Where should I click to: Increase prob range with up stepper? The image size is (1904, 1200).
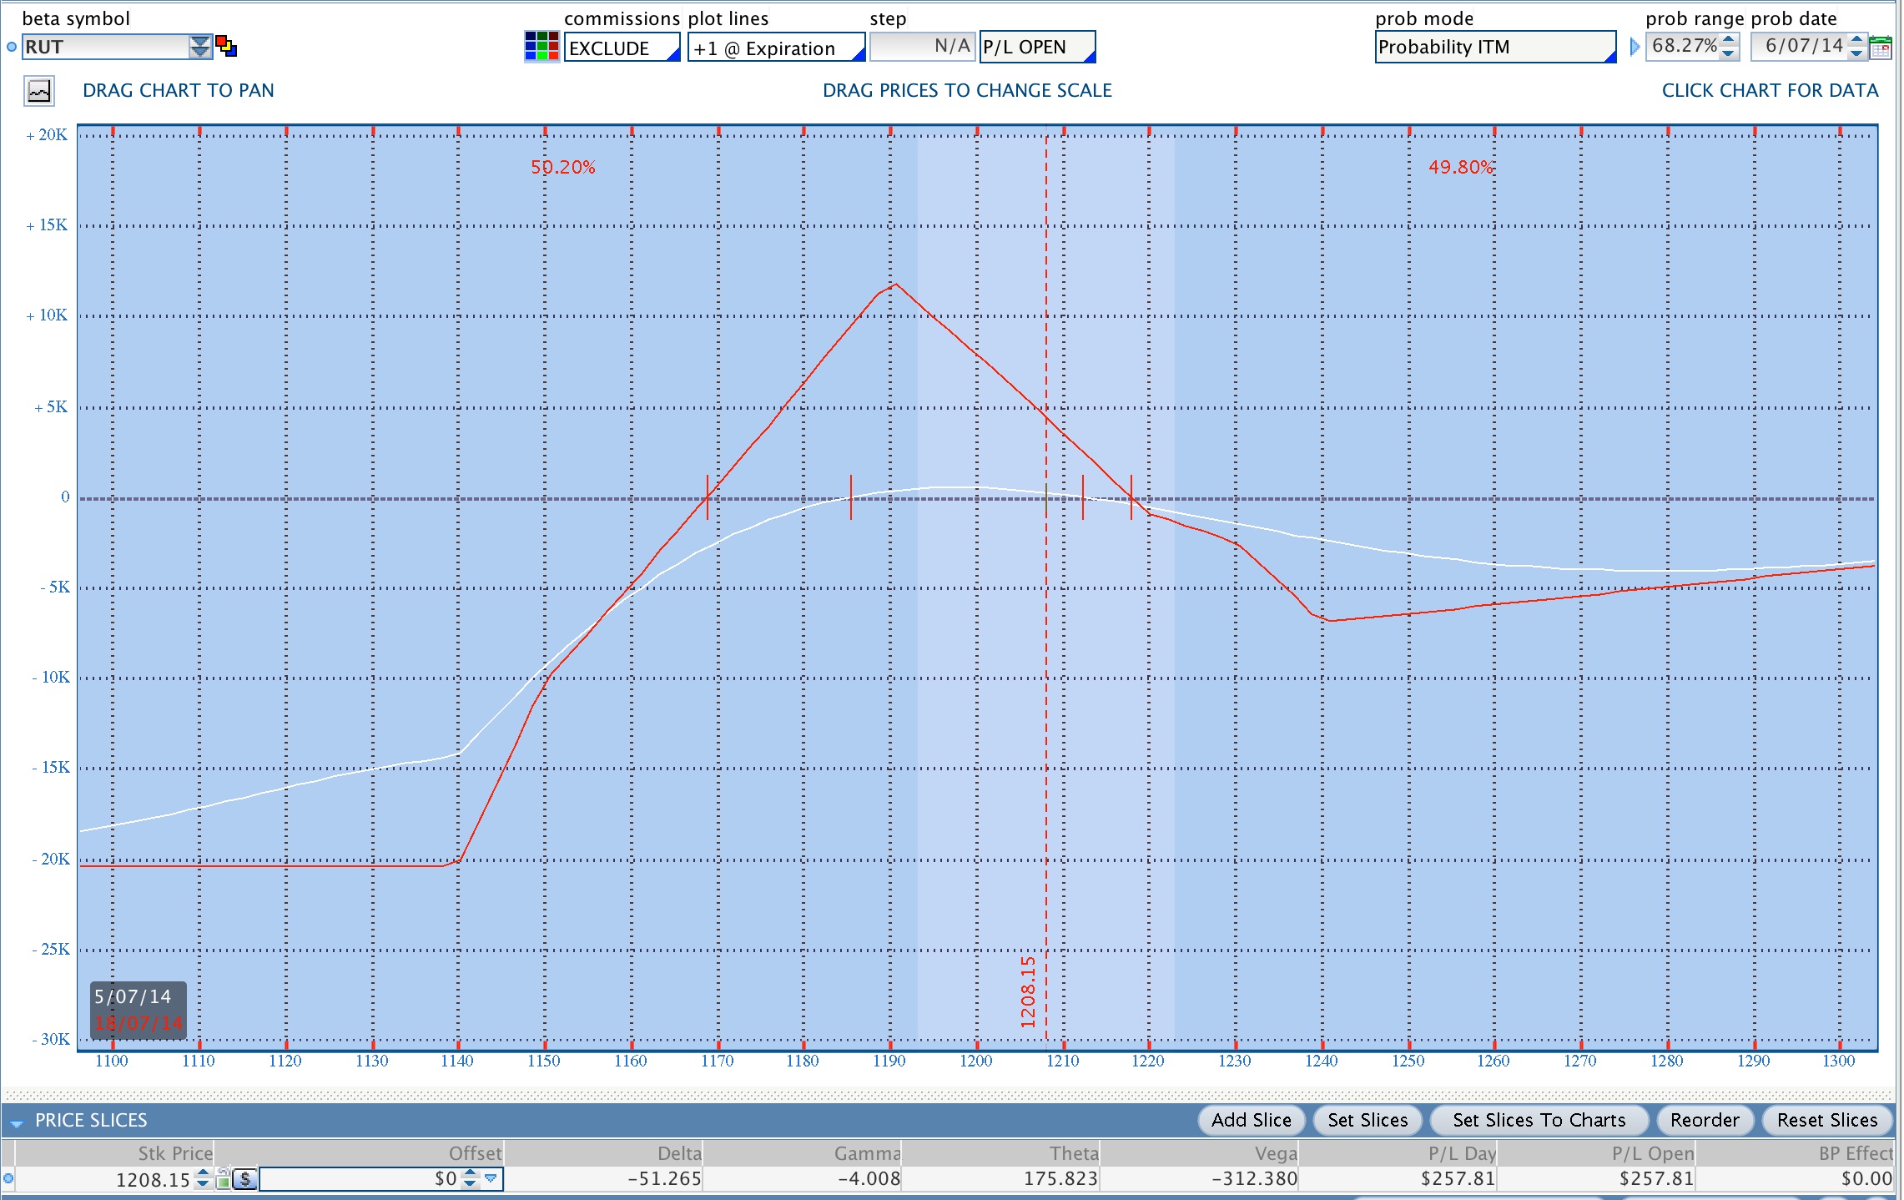pyautogui.click(x=1729, y=40)
